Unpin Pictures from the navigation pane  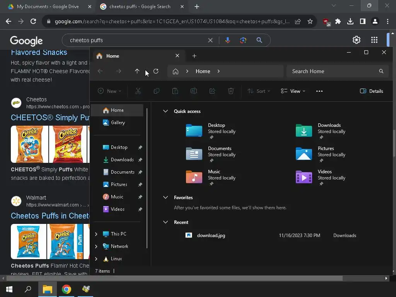click(x=140, y=184)
